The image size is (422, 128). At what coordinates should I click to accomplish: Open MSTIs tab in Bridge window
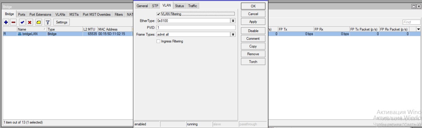coord(74,14)
